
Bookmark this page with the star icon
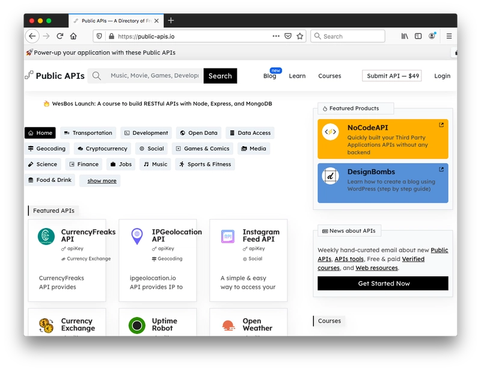pos(299,36)
